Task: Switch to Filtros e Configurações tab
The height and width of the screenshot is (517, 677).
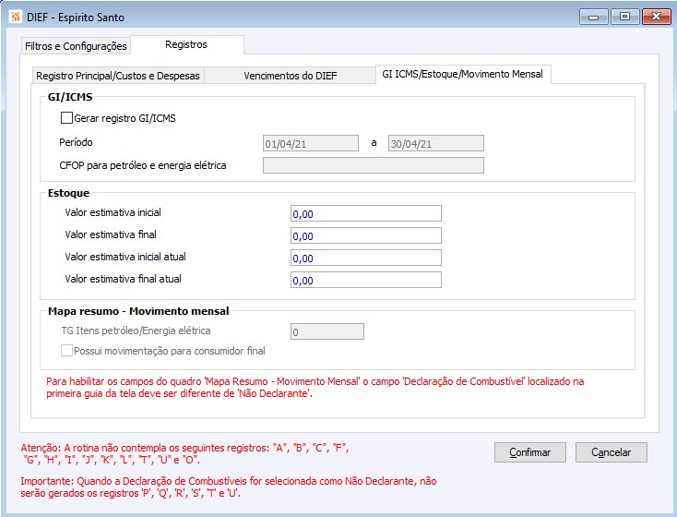Action: click(x=76, y=46)
